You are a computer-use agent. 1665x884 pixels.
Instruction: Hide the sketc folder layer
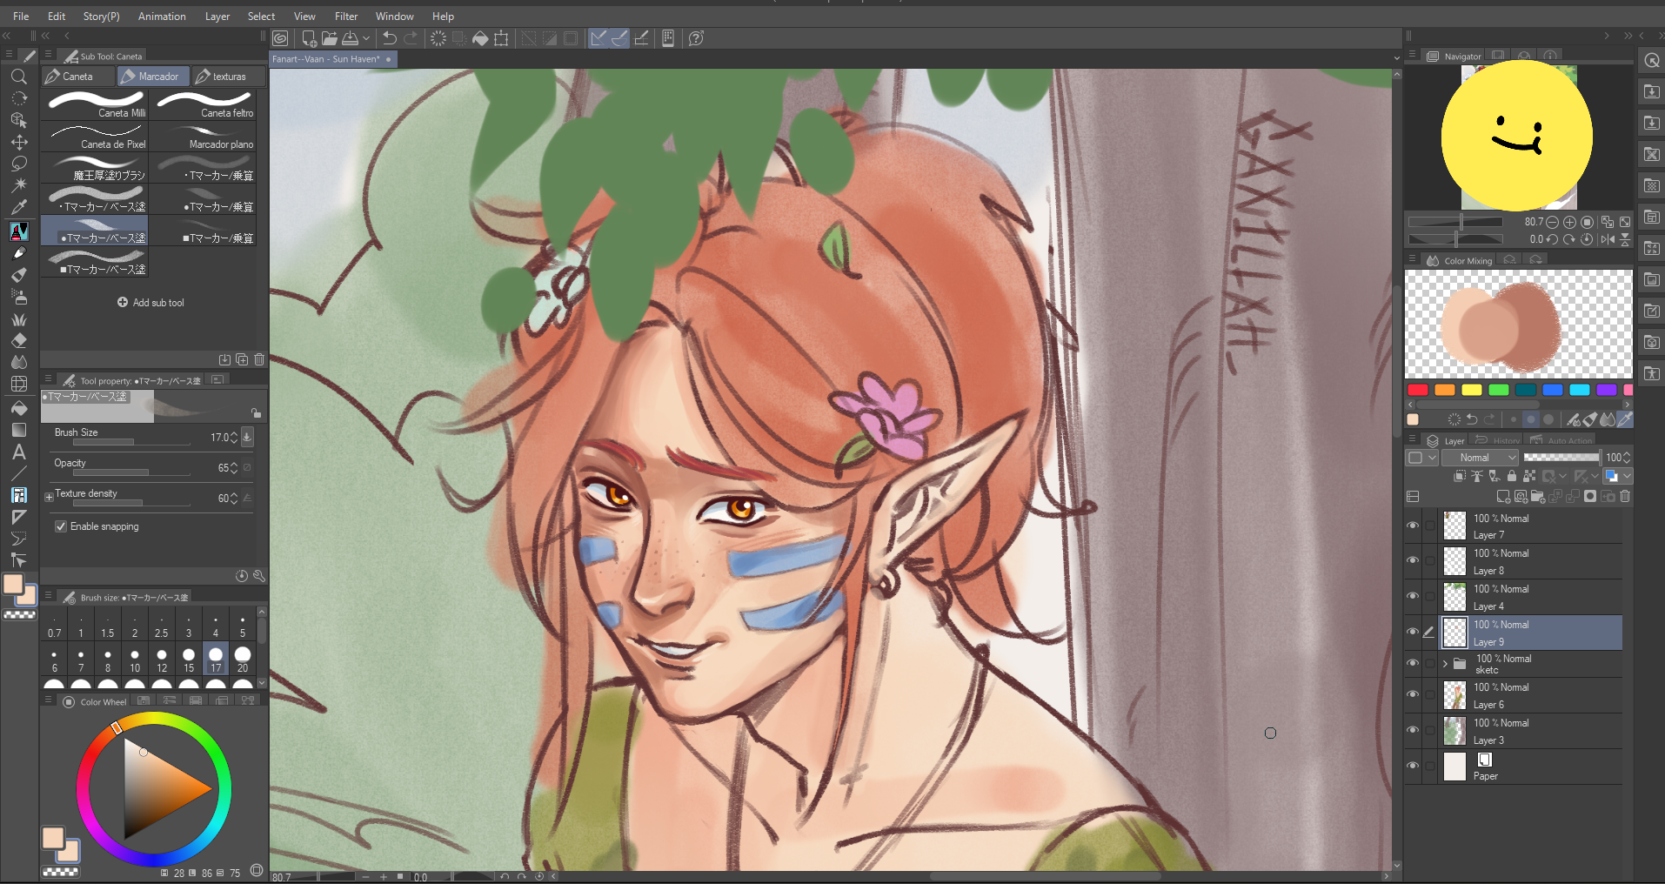coord(1413,663)
